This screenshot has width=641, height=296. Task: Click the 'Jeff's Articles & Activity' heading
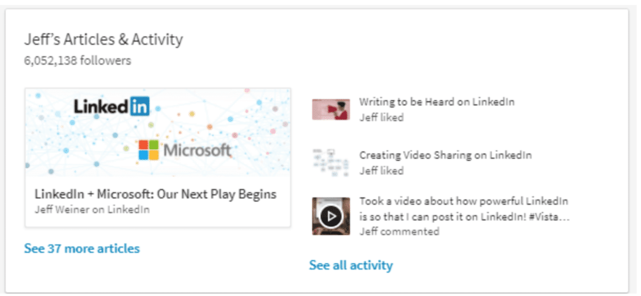[x=104, y=39]
